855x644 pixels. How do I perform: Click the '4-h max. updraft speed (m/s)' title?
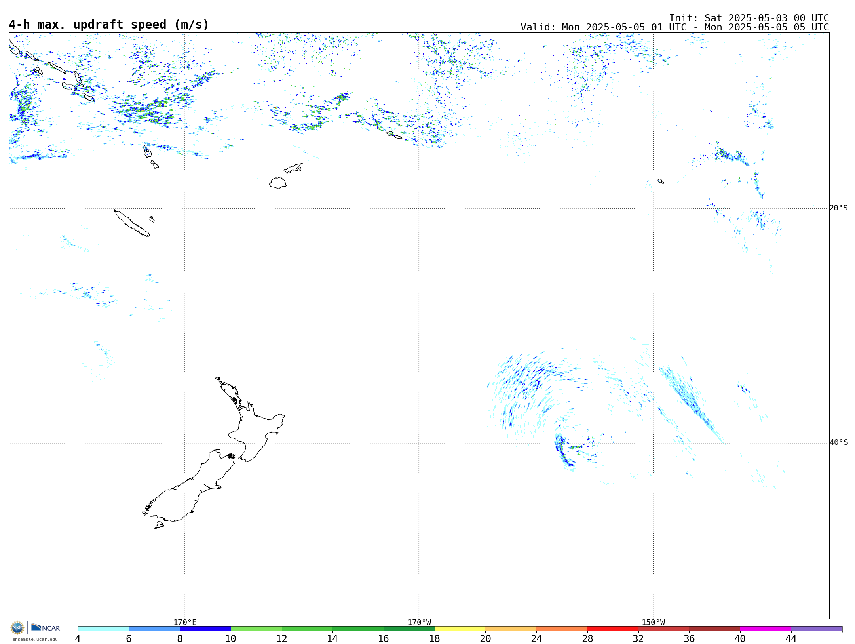(x=109, y=25)
